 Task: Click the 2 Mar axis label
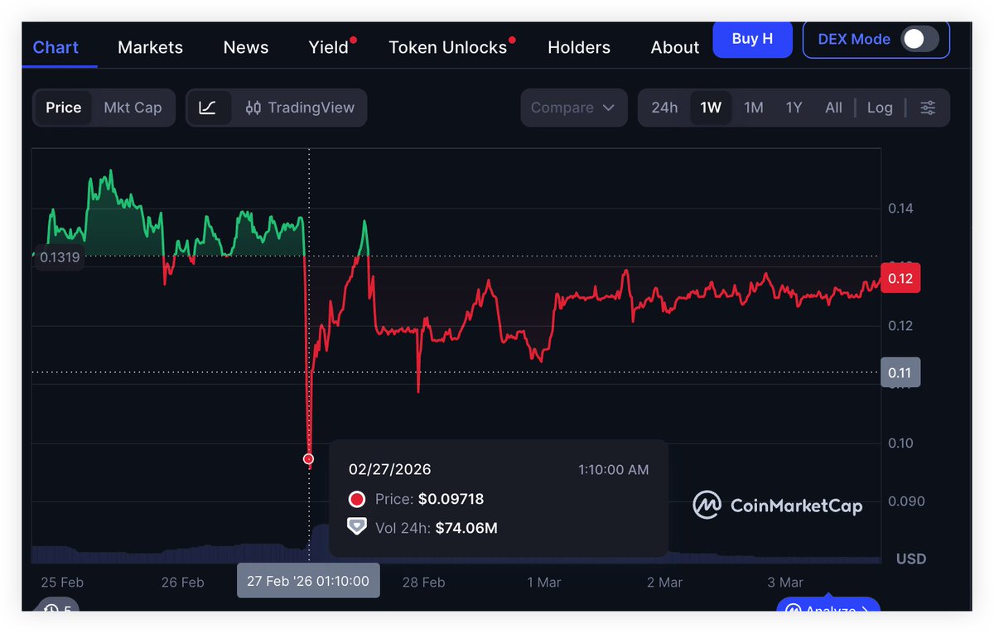664,583
